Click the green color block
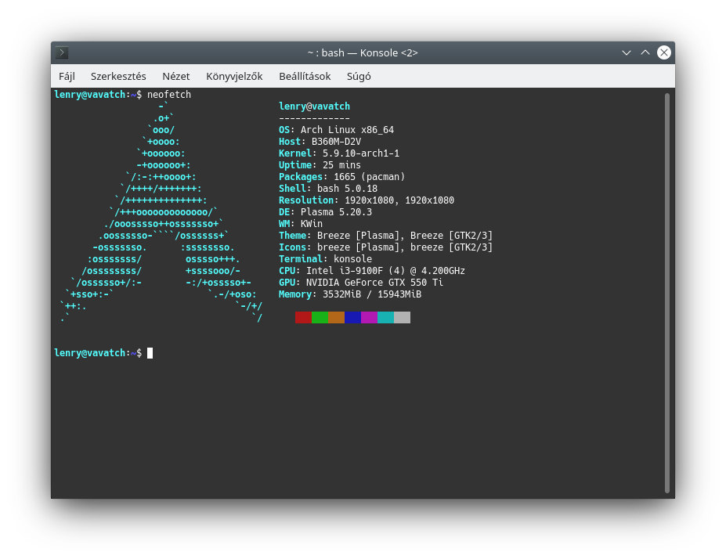726x559 pixels. point(320,317)
